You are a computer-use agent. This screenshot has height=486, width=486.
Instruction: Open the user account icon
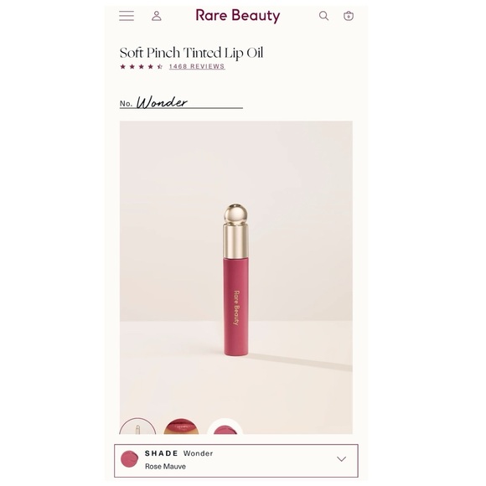tap(157, 16)
